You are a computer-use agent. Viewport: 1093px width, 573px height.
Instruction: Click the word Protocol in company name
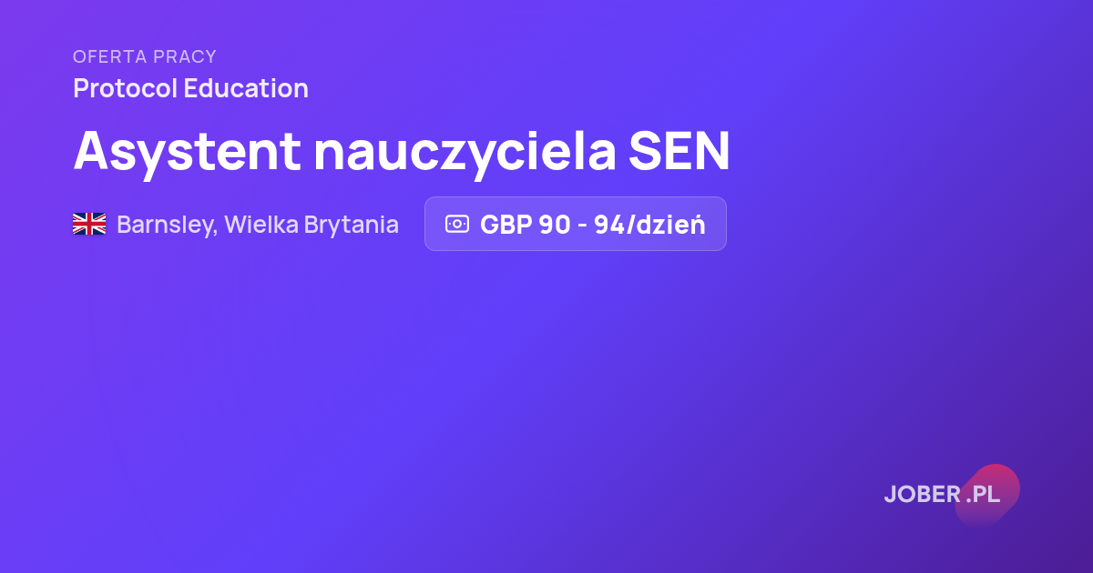(125, 89)
